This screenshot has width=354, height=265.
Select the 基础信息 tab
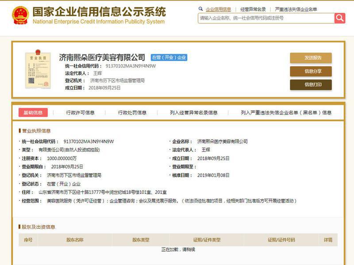tap(33, 112)
